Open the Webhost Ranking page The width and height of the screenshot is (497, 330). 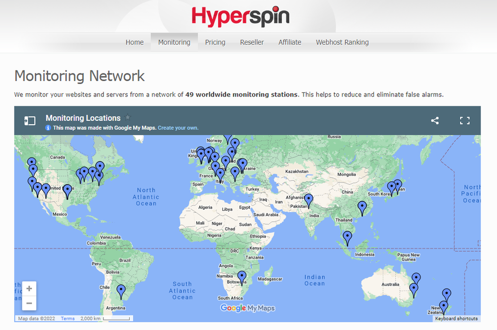point(342,42)
